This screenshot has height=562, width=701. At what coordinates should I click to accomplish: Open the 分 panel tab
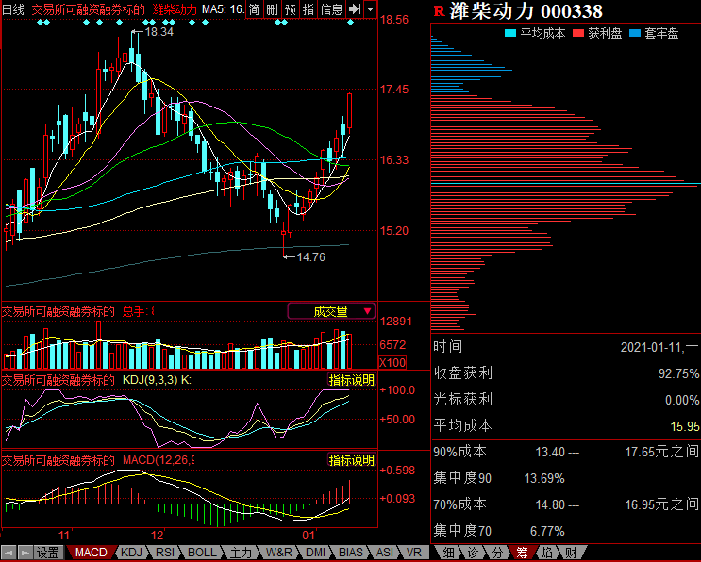pos(497,553)
